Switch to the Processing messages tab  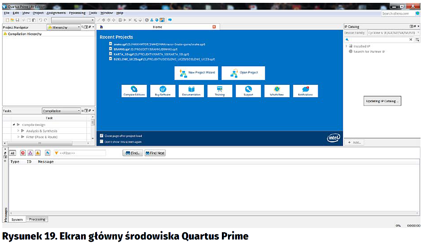(x=37, y=220)
